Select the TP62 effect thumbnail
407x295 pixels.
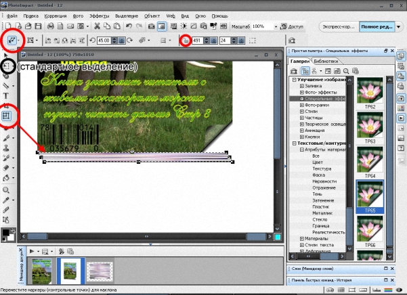pyautogui.click(x=370, y=91)
